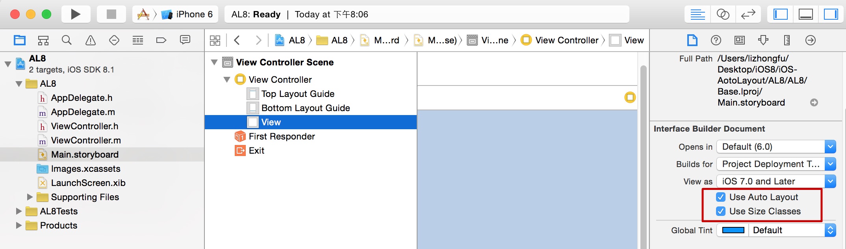Stop the running build
Viewport: 846px width, 249px height.
click(111, 15)
